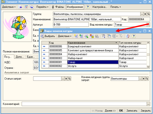The width and height of the screenshot is (153, 114).
Task: Click the Наименование input field
Action: 87,19
